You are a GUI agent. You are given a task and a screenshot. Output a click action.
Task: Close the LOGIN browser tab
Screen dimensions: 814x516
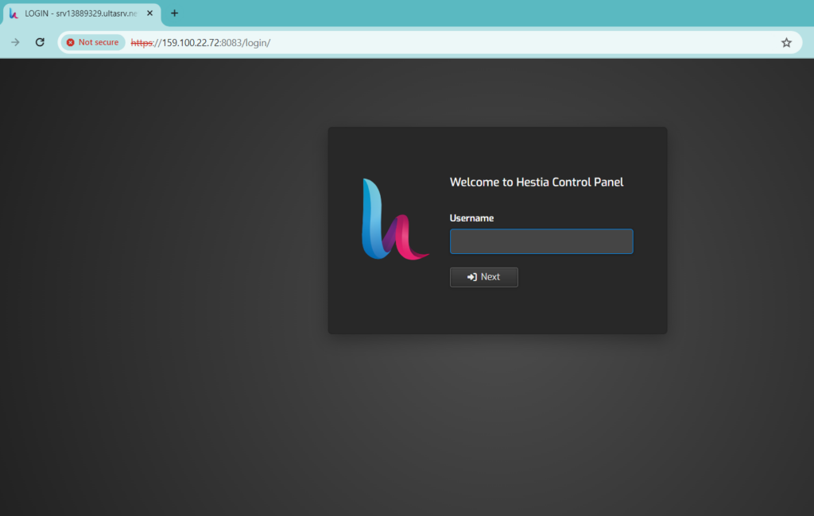(x=149, y=13)
